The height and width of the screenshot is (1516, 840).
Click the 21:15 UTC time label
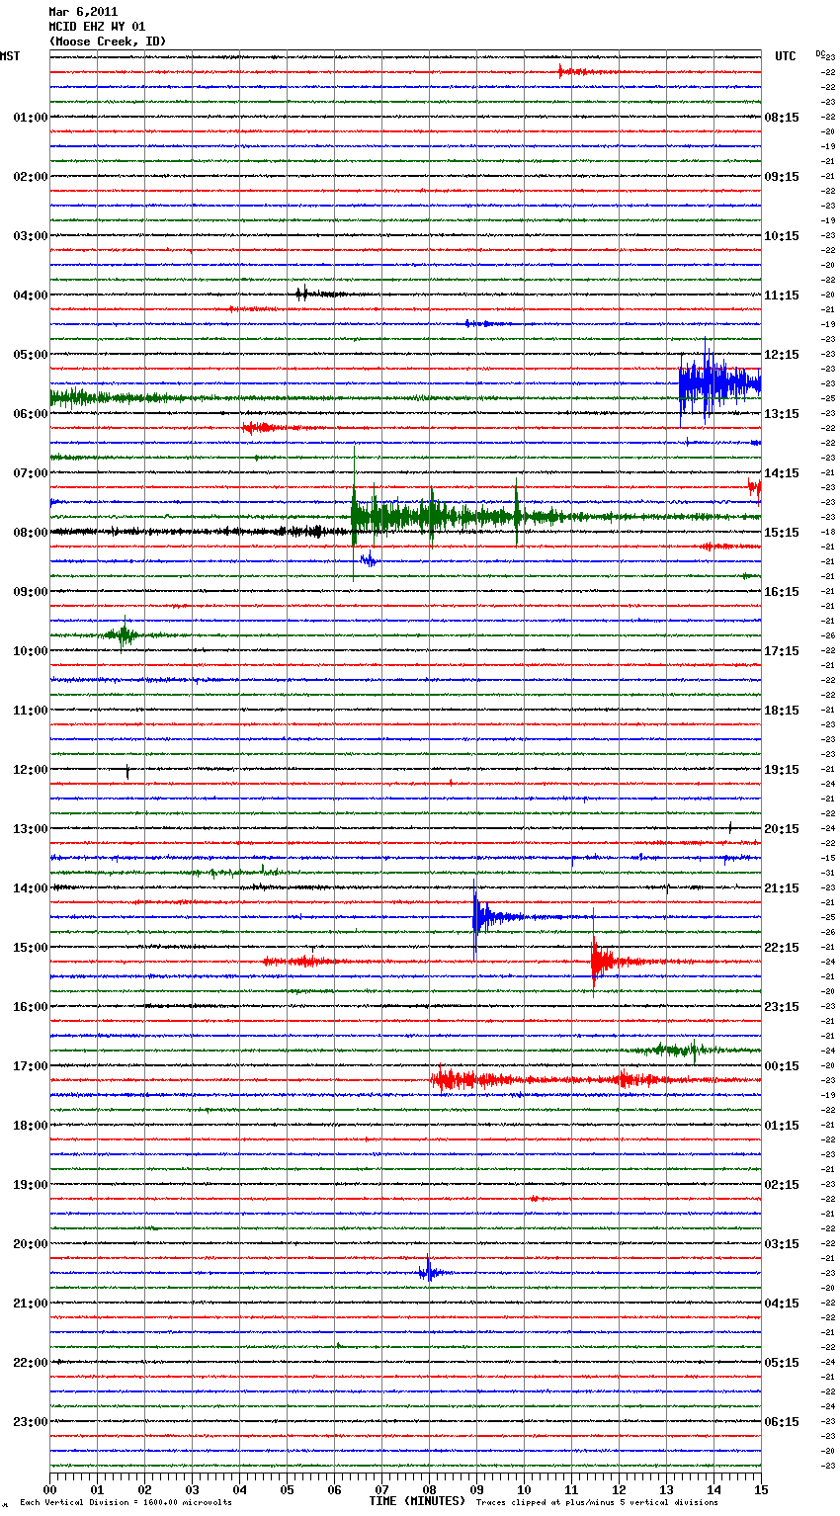coord(782,888)
